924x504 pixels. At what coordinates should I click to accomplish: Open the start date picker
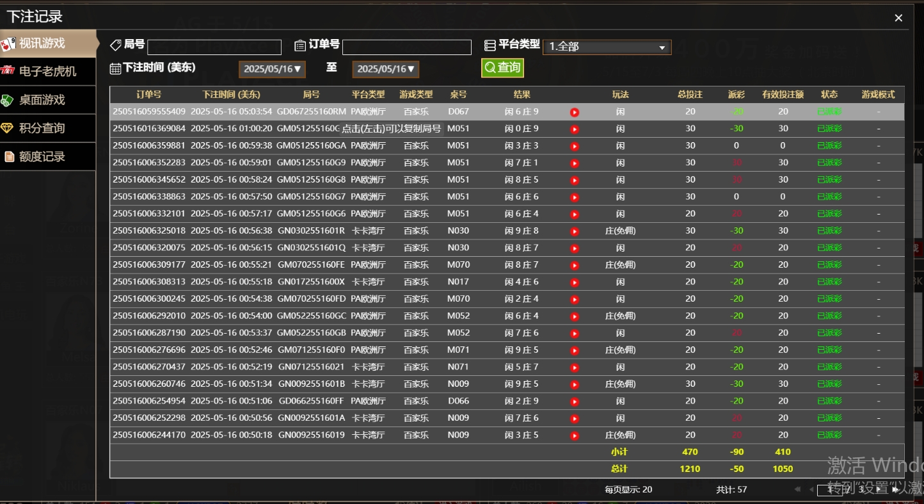coord(272,69)
